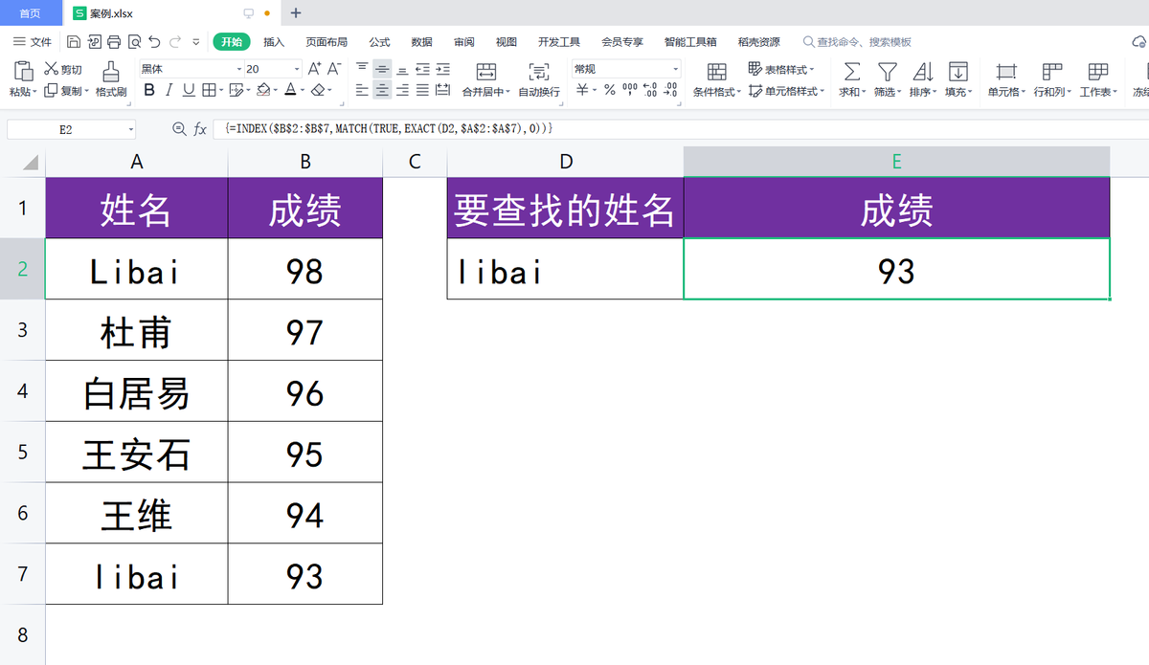Open the font size dropdown showing 20
The width and height of the screenshot is (1149, 665).
[x=297, y=69]
